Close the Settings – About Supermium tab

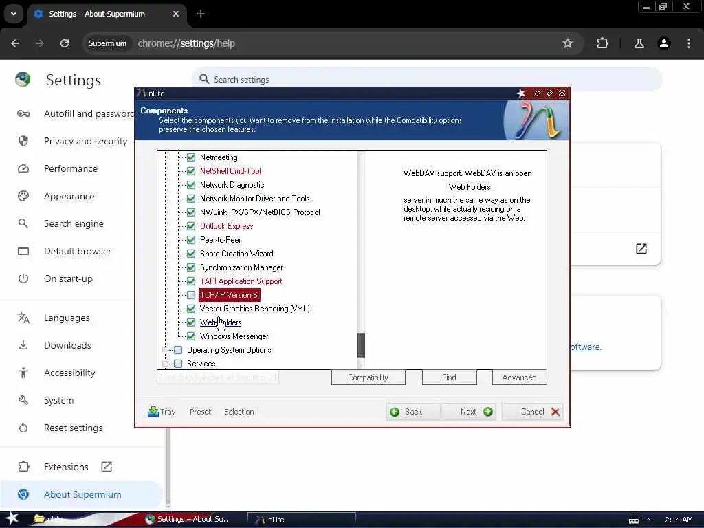[176, 14]
